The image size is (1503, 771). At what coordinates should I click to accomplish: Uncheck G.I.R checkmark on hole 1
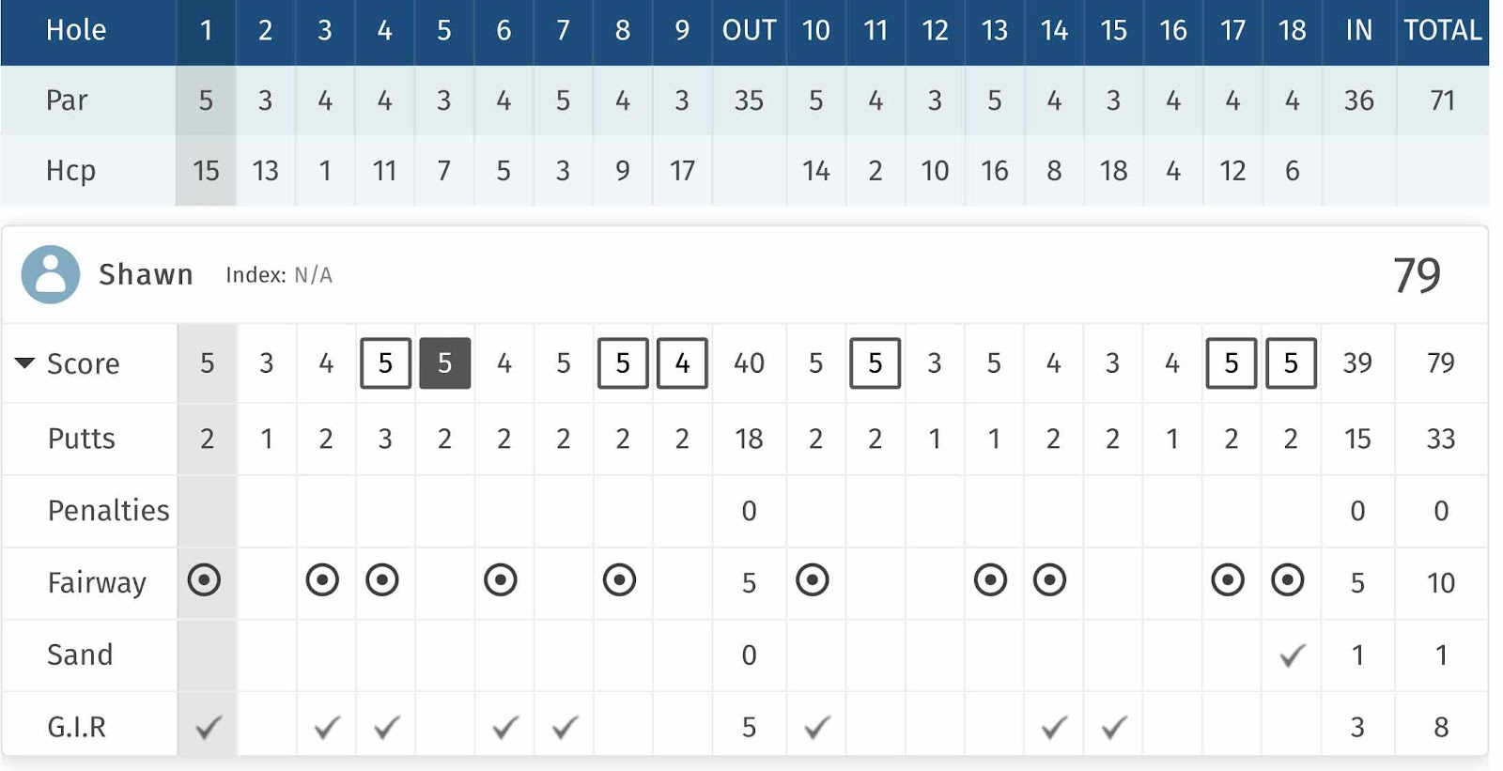tap(209, 727)
